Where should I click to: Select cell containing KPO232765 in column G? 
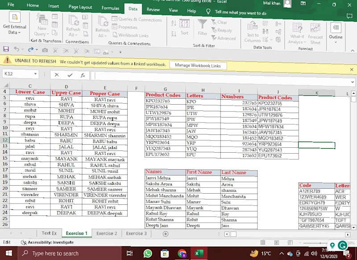point(165,101)
